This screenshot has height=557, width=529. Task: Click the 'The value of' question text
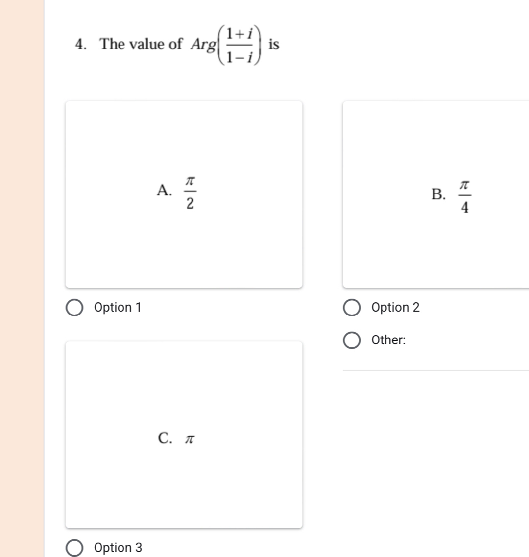pyautogui.click(x=141, y=44)
